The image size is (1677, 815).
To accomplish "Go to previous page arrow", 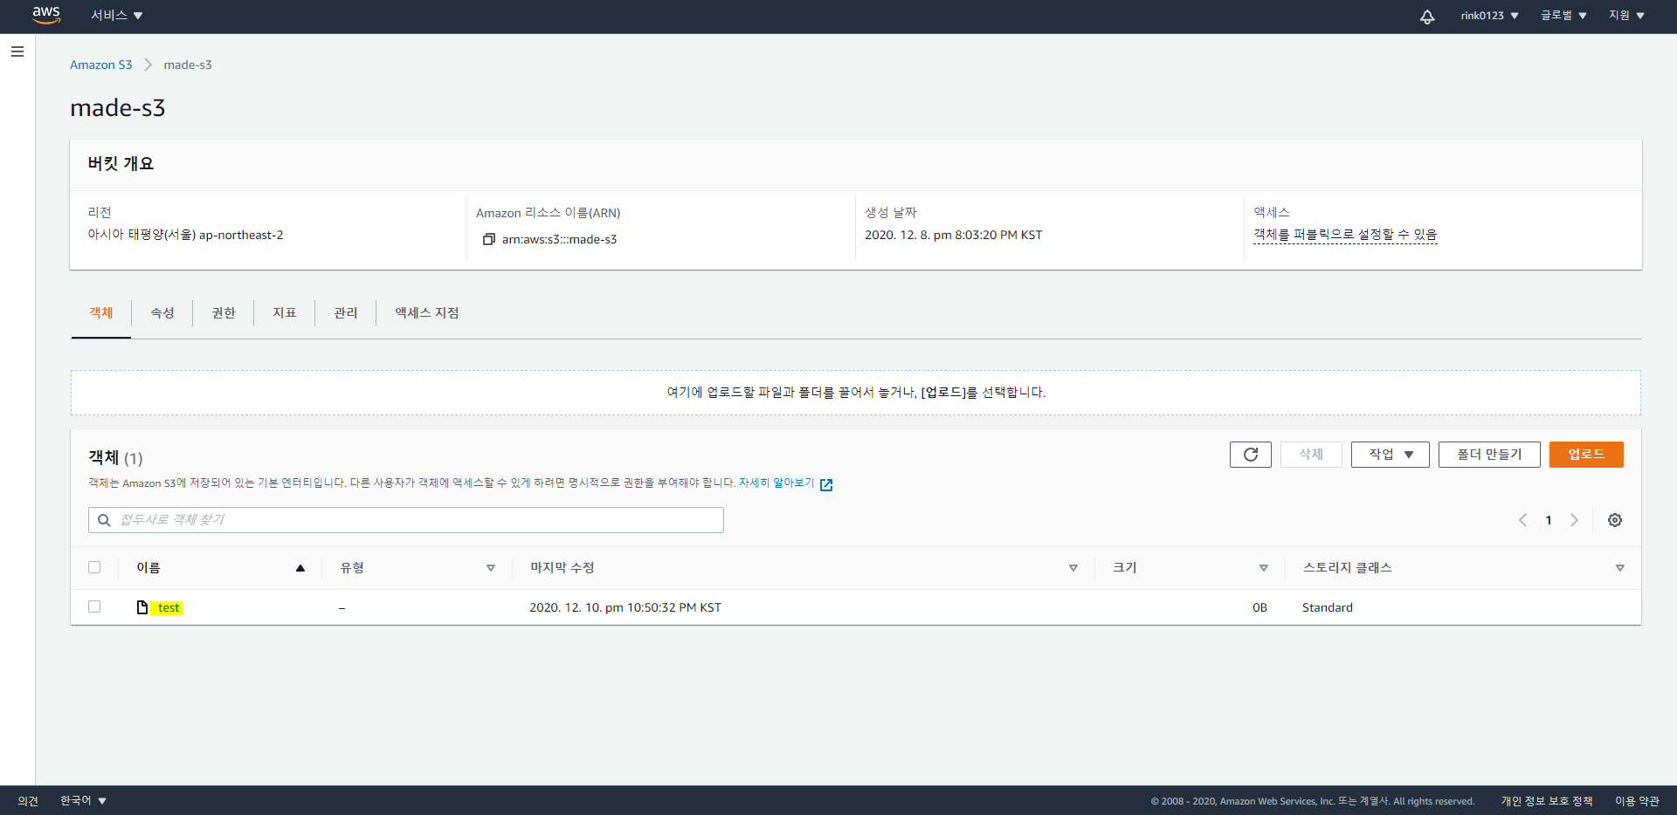I will click(1522, 520).
